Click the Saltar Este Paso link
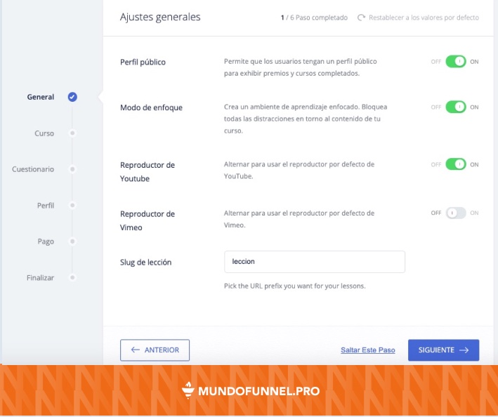 tap(367, 350)
